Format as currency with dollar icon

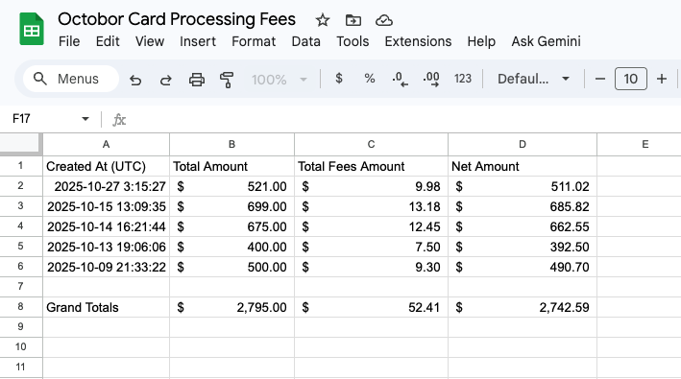click(339, 79)
